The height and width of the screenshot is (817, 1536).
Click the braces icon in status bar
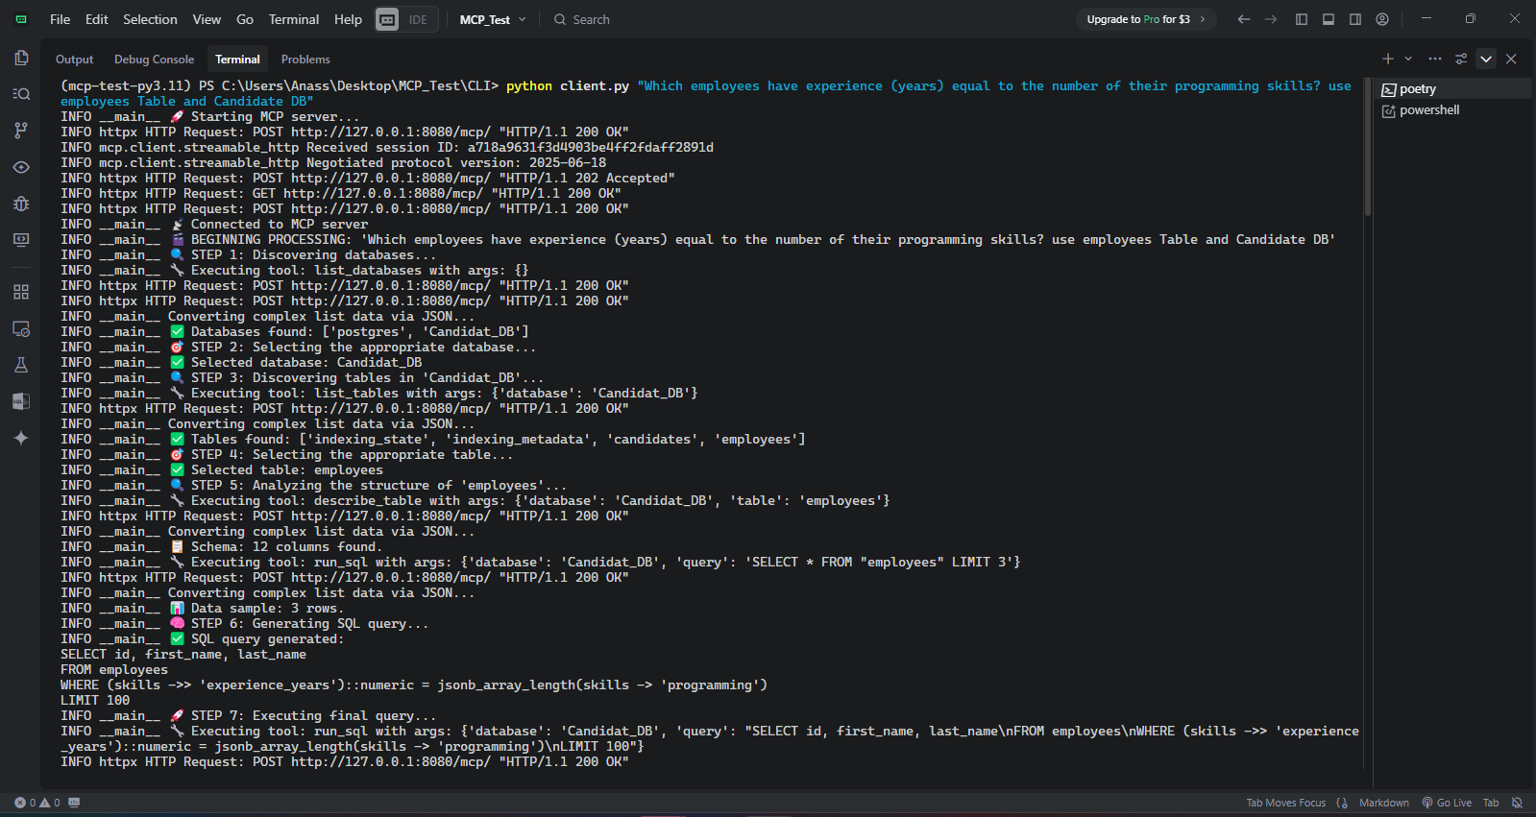[x=1342, y=803]
